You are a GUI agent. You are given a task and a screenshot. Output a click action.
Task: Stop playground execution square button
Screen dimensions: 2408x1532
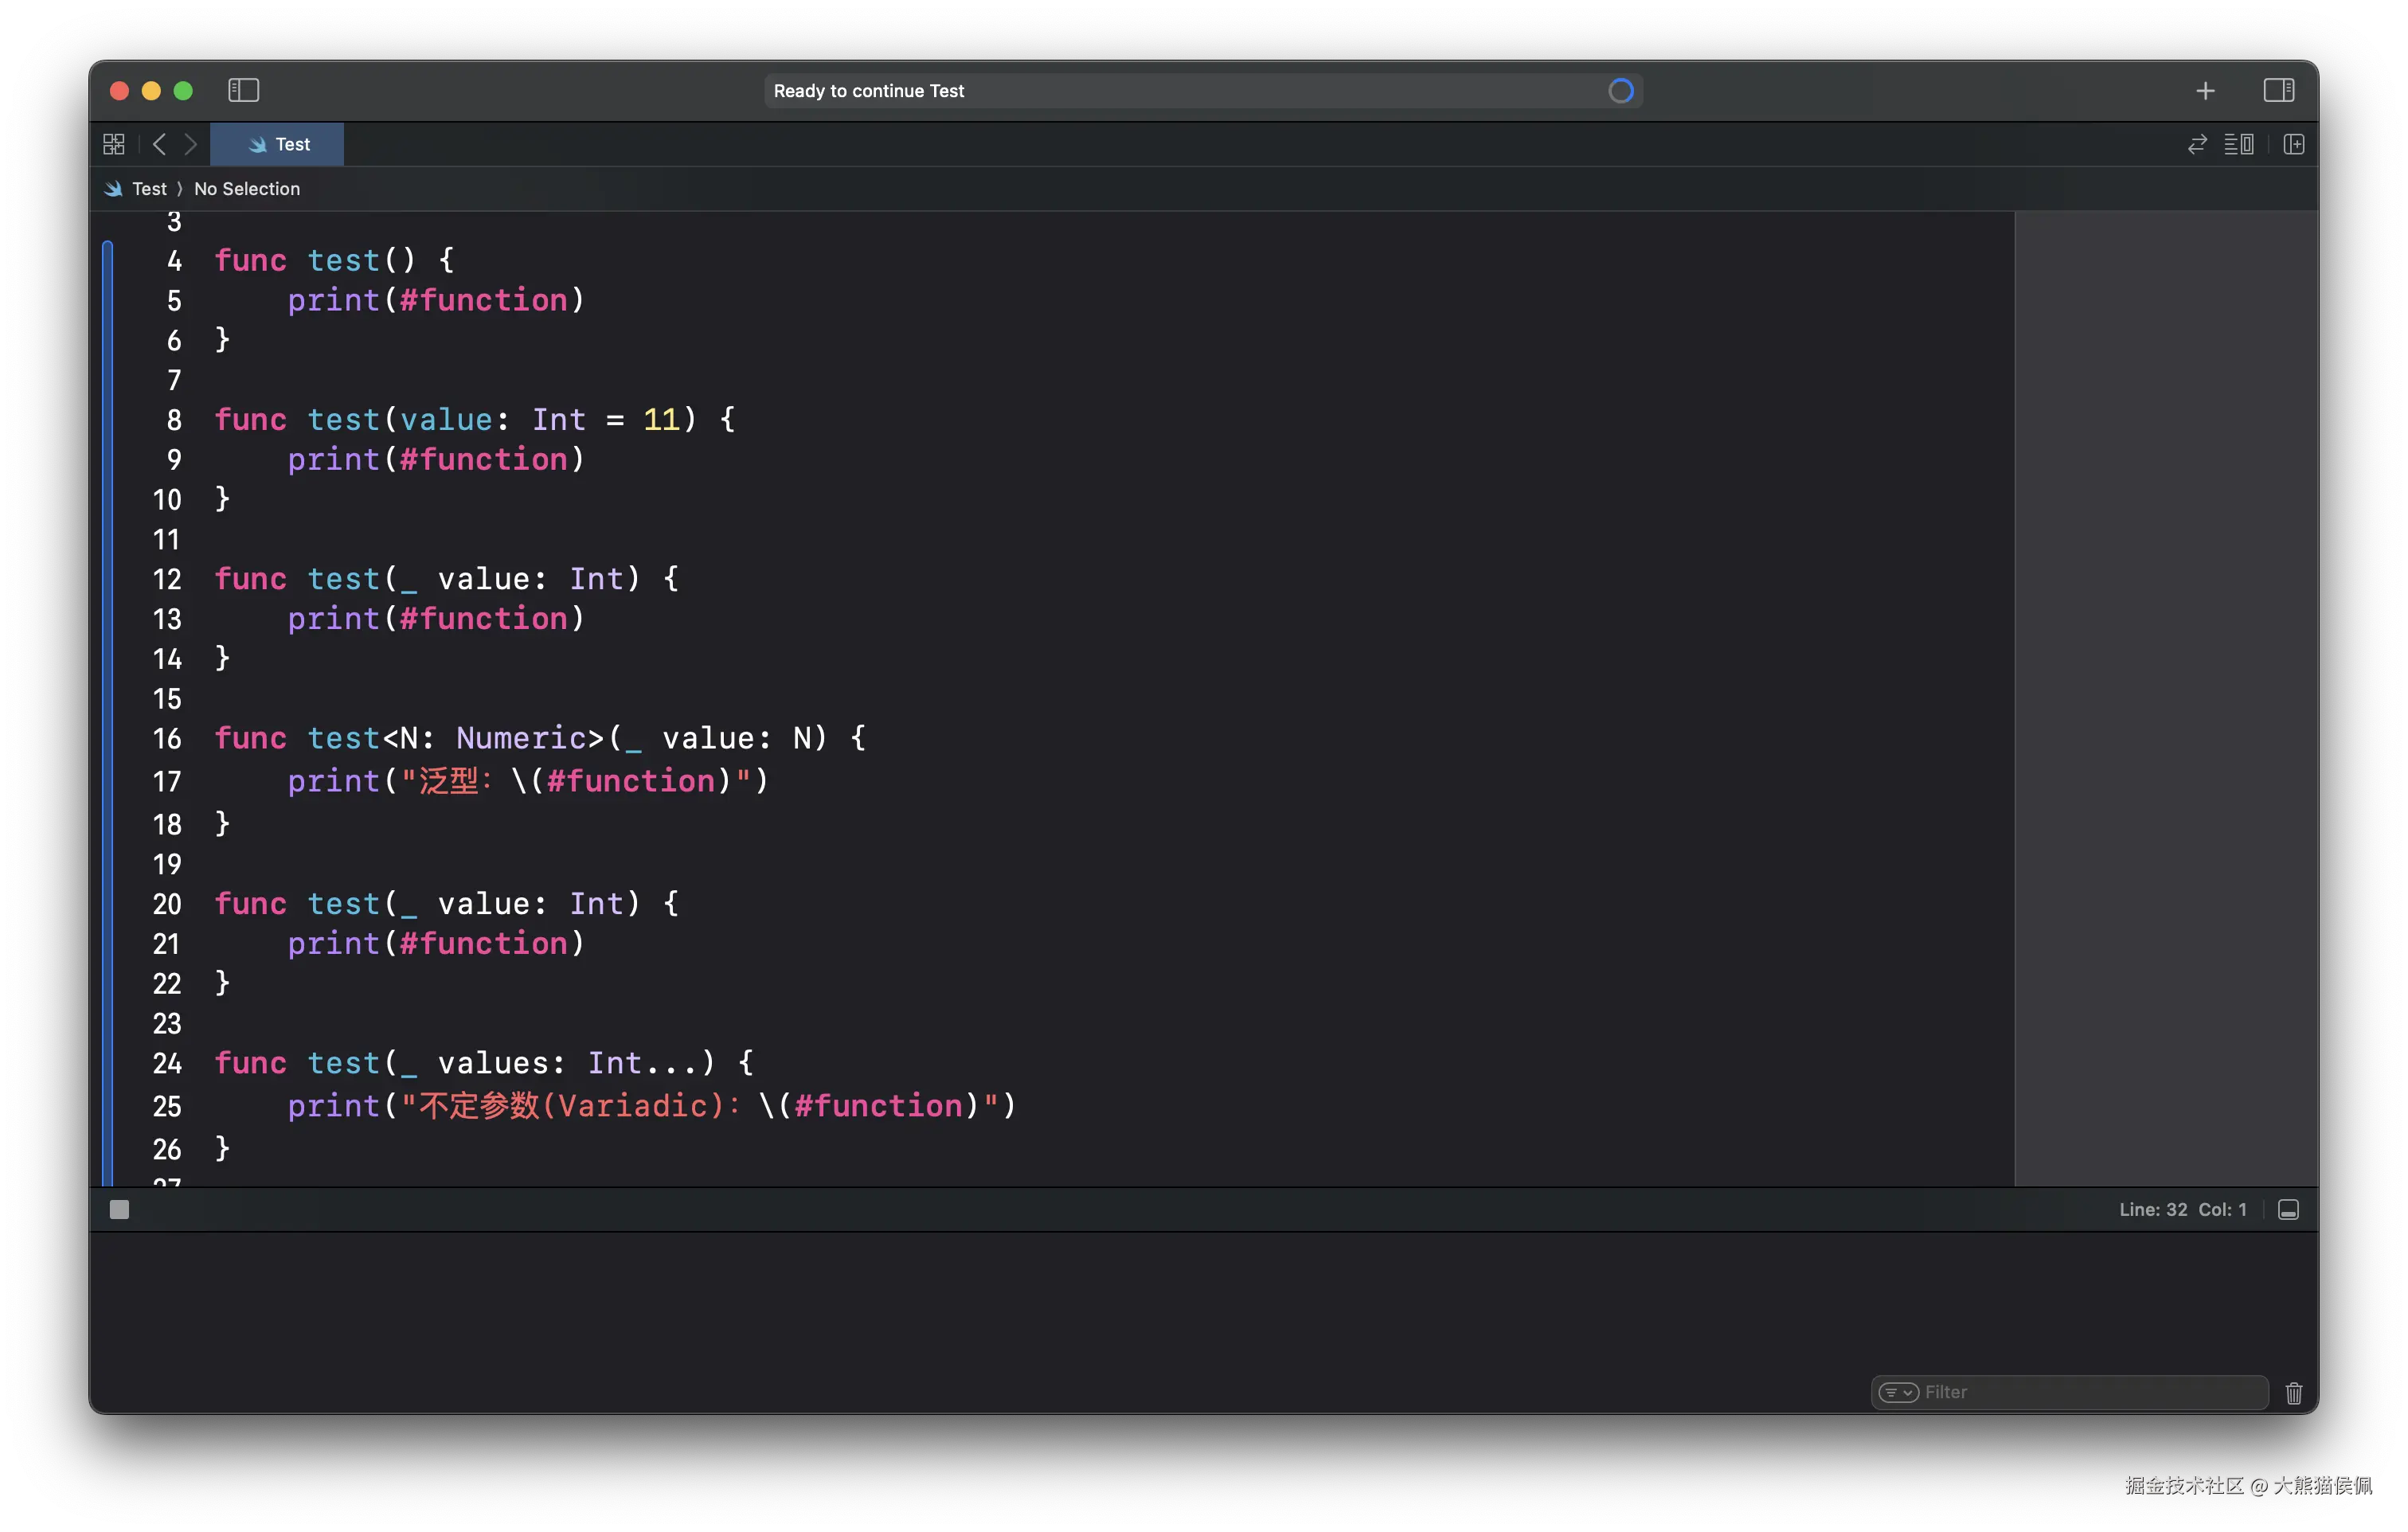pos(119,1210)
